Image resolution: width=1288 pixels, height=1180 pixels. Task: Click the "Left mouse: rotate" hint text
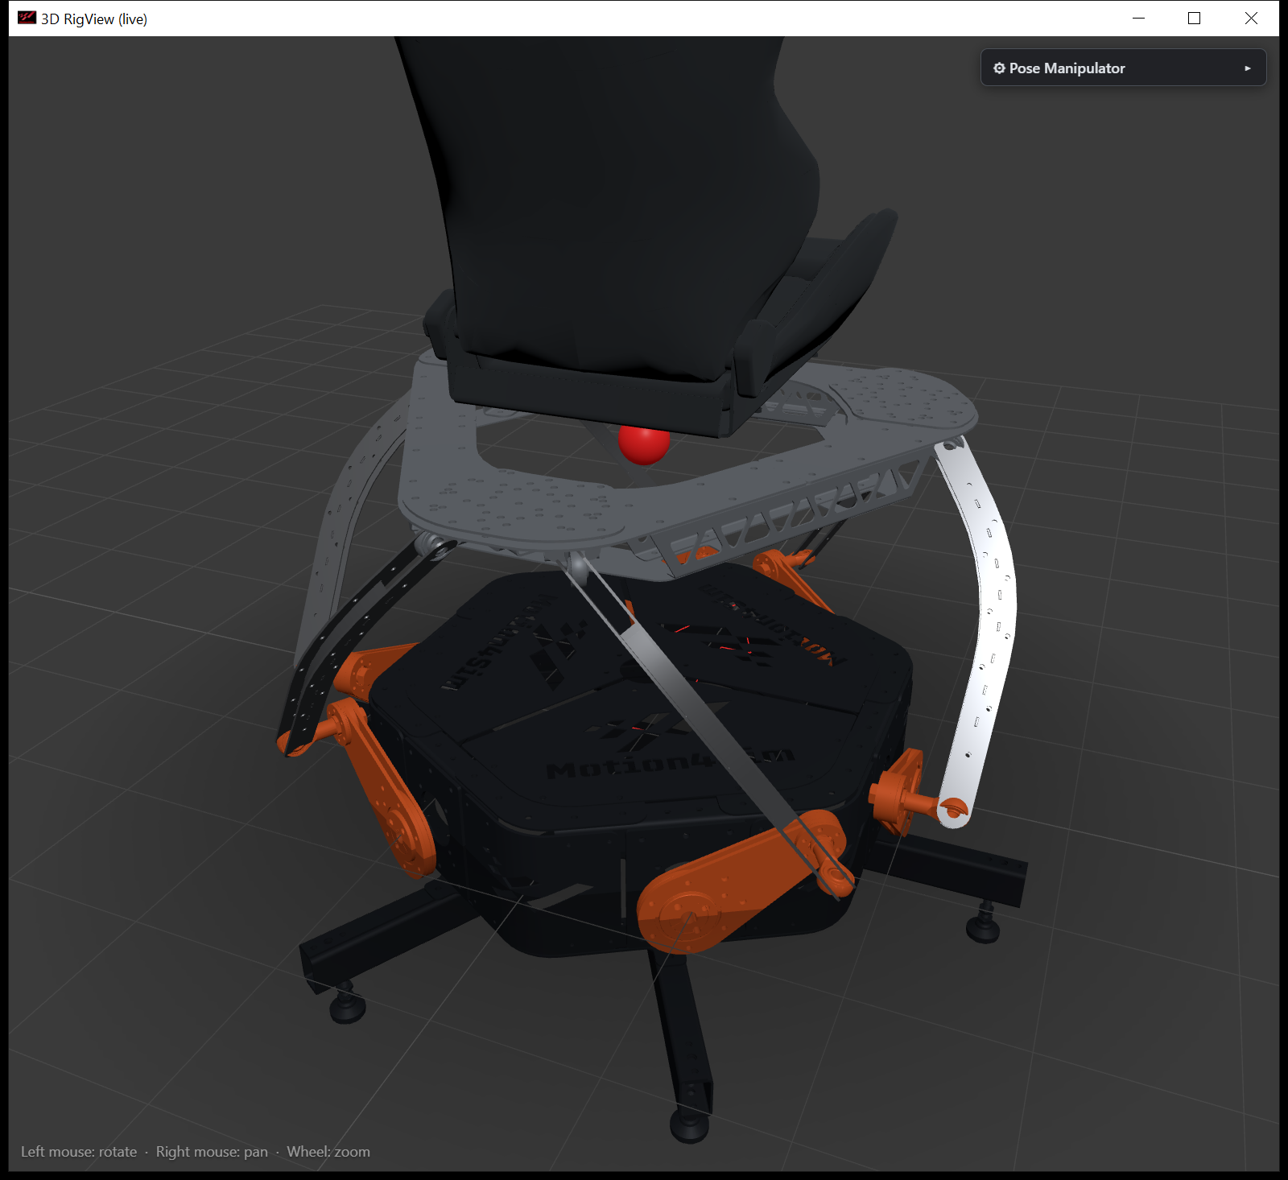(x=79, y=1152)
